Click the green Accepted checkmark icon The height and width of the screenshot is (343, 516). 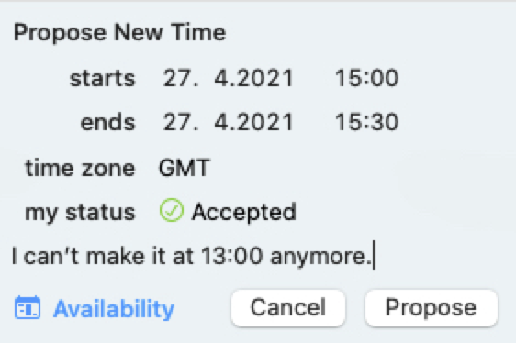coord(172,210)
